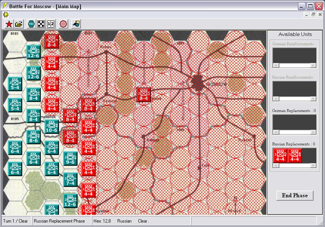Select Russian 4-4 army unit 24
Viewport: 325px width, 227px height.
(x=89, y=169)
